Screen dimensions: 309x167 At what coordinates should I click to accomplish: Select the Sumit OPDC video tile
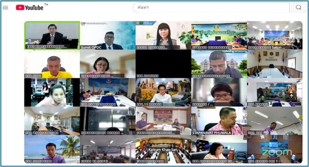click(x=108, y=35)
